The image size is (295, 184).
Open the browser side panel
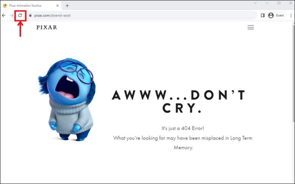pyautogui.click(x=263, y=15)
